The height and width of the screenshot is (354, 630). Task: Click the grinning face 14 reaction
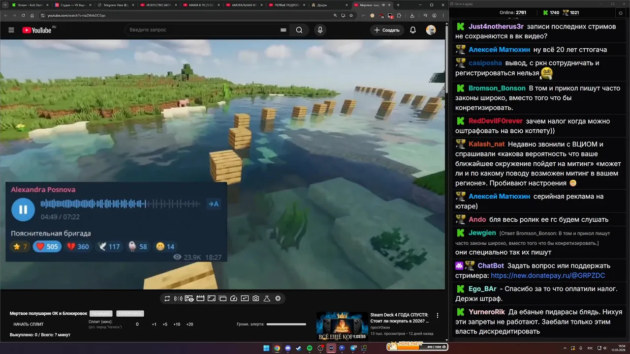pos(165,246)
